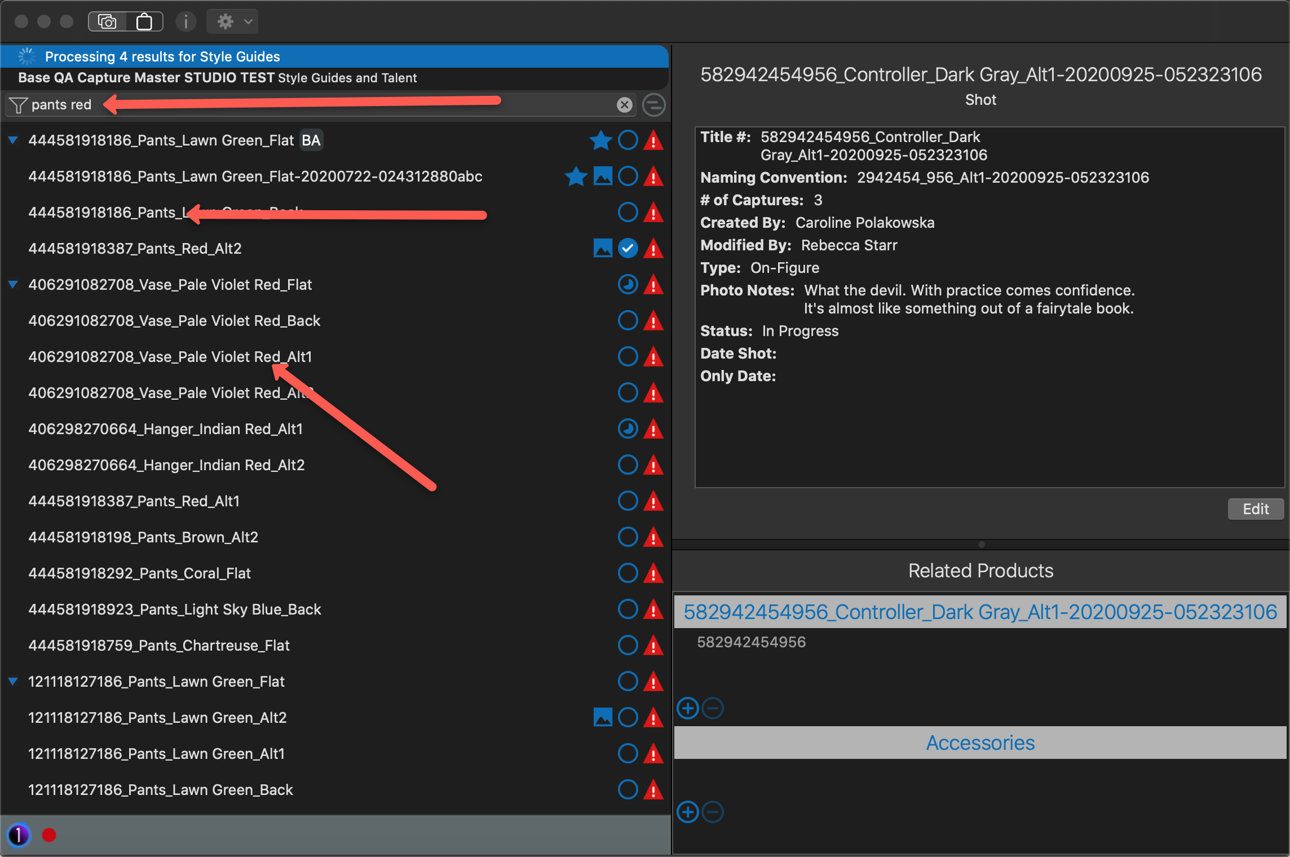1290x857 pixels.
Task: Click the blue star on Lawn Green_Flat BA
Action: click(x=600, y=140)
